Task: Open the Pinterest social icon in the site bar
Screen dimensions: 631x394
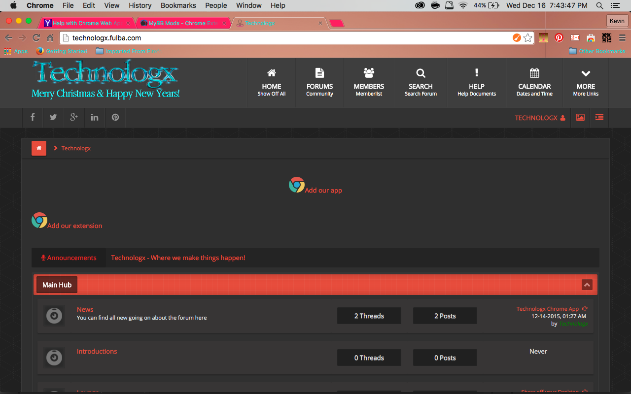Action: pos(115,118)
